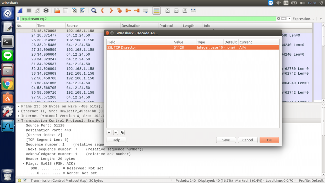Clear the display filter

click(x=278, y=19)
